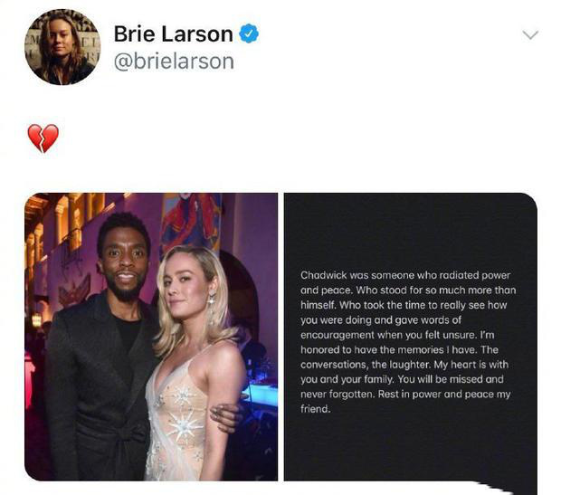Click the colorful poster behind the couple
The height and width of the screenshot is (495, 561).
[x=190, y=220]
